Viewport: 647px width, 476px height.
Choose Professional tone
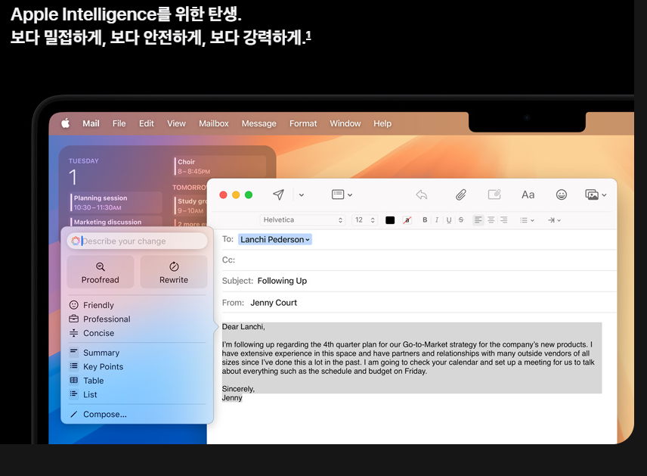(x=100, y=319)
